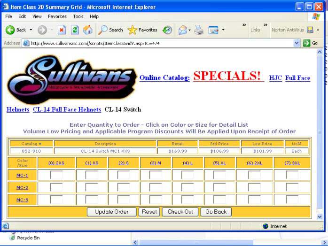
Task: Expand the Mail button dropdown arrow
Action: 189,30
